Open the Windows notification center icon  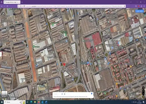[144, 102]
